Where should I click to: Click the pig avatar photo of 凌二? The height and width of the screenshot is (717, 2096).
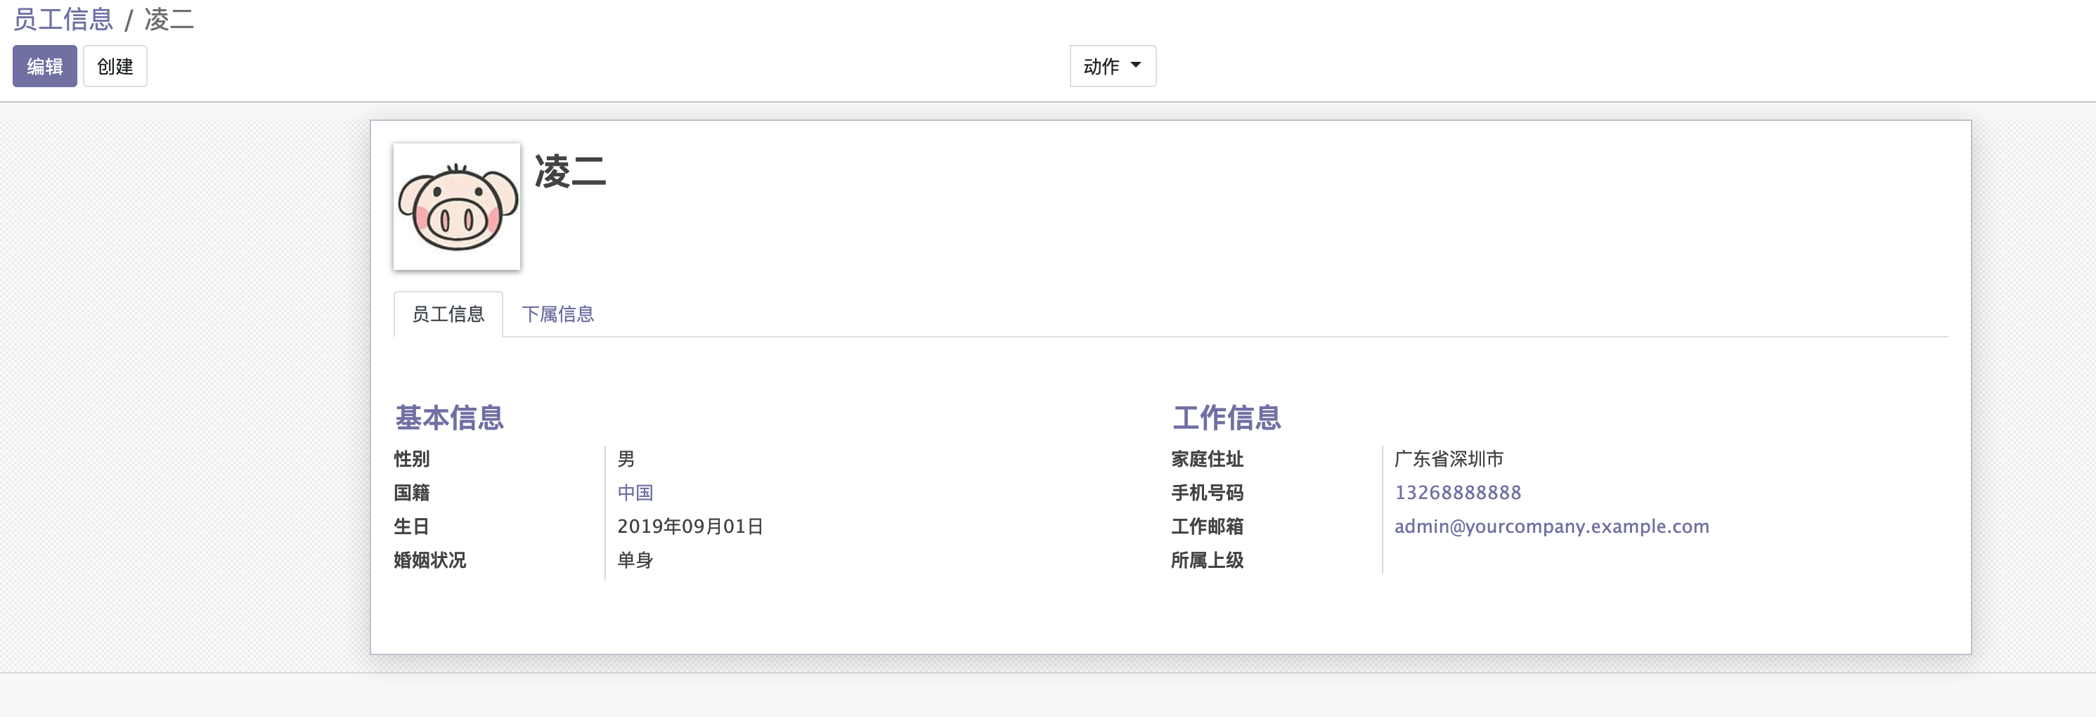tap(456, 205)
